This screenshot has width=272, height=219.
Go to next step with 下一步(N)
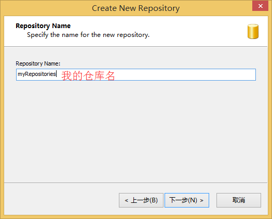click(x=187, y=200)
